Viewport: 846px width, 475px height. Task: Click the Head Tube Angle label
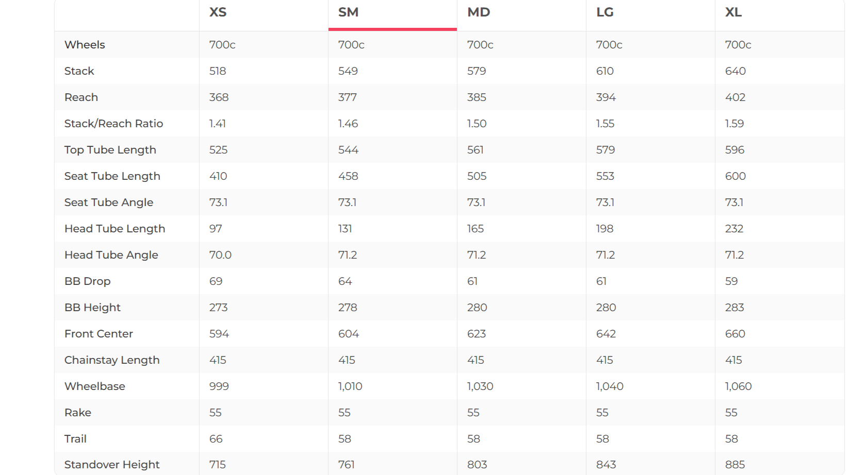point(111,255)
